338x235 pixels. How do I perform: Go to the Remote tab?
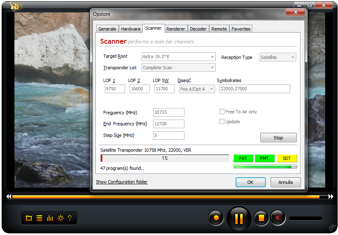click(x=219, y=29)
